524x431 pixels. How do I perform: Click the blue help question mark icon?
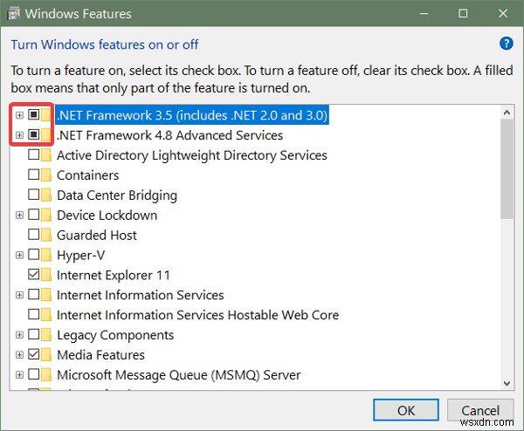point(506,44)
